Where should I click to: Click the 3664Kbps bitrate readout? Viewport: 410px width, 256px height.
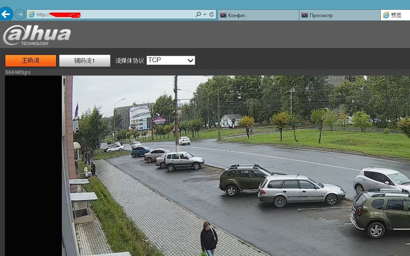(x=18, y=72)
